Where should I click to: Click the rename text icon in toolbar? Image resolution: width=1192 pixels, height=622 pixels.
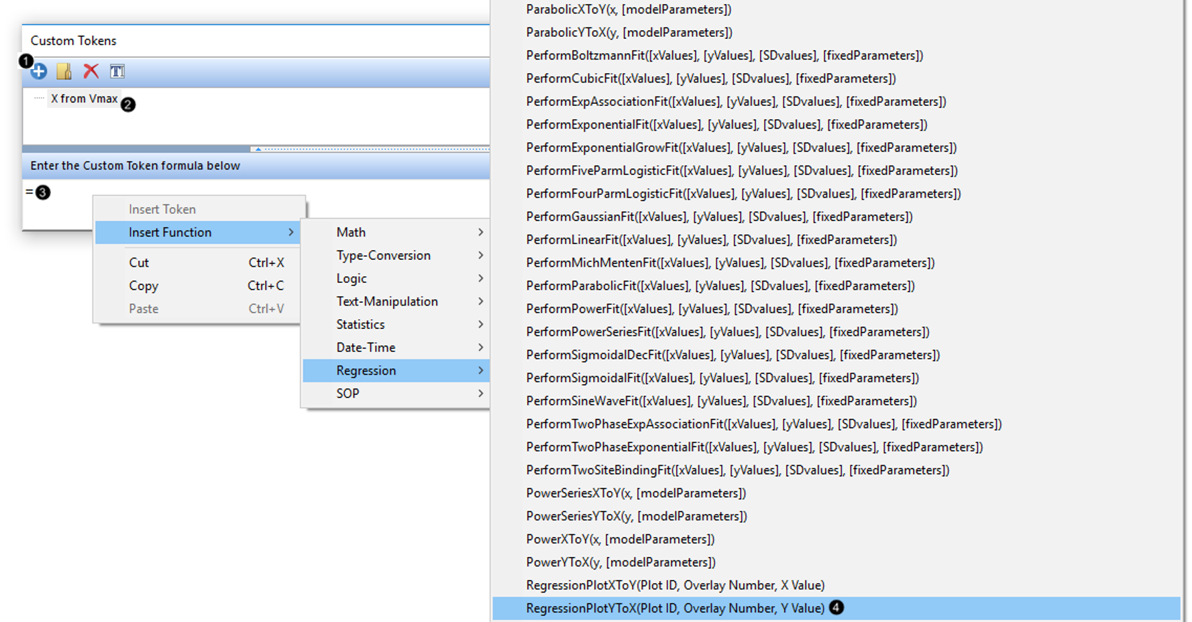pos(117,71)
